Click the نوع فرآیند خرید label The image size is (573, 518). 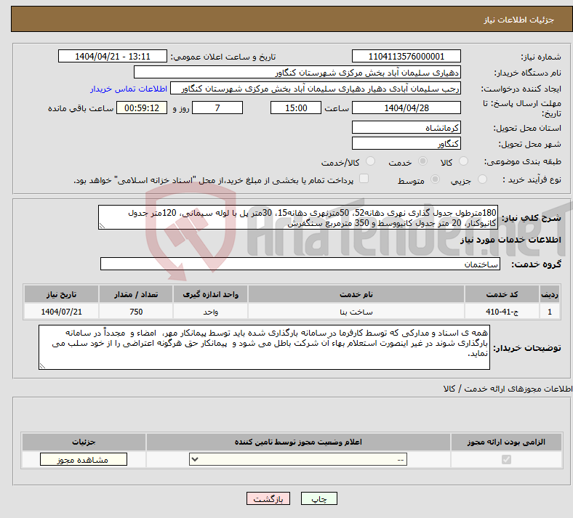point(532,179)
